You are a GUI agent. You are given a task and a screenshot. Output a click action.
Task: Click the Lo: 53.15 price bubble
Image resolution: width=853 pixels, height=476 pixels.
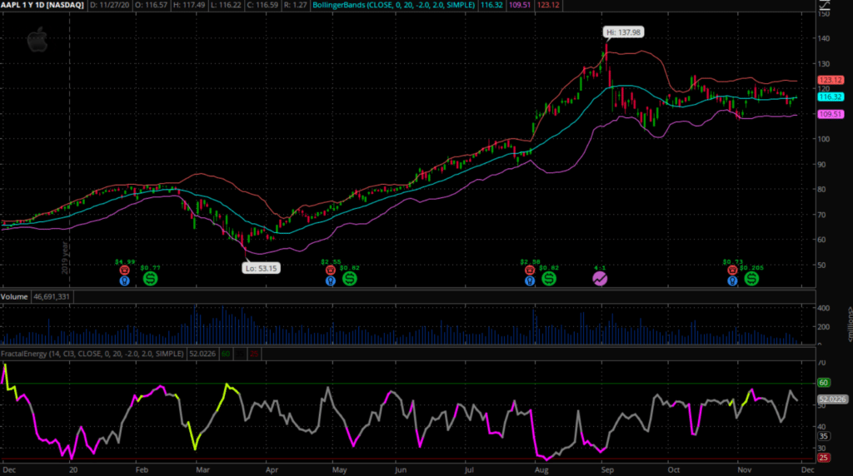[261, 268]
